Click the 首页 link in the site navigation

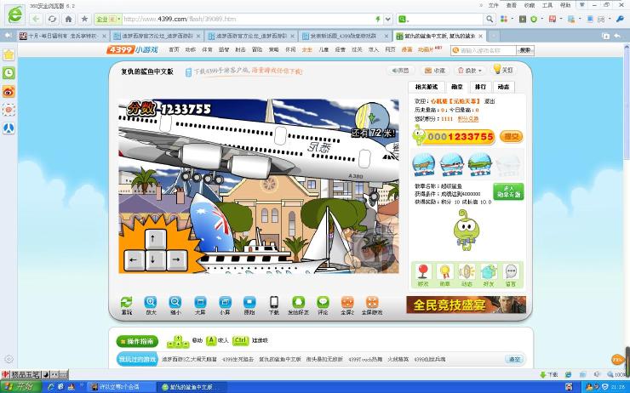click(174, 49)
